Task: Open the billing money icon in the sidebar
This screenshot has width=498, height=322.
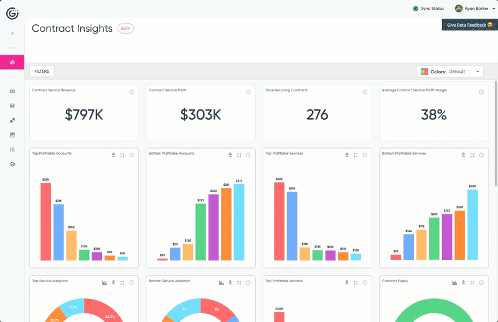Action: click(12, 91)
